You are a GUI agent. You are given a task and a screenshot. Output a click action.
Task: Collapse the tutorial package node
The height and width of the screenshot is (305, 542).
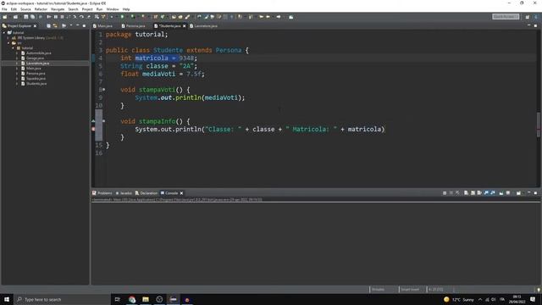coord(14,48)
